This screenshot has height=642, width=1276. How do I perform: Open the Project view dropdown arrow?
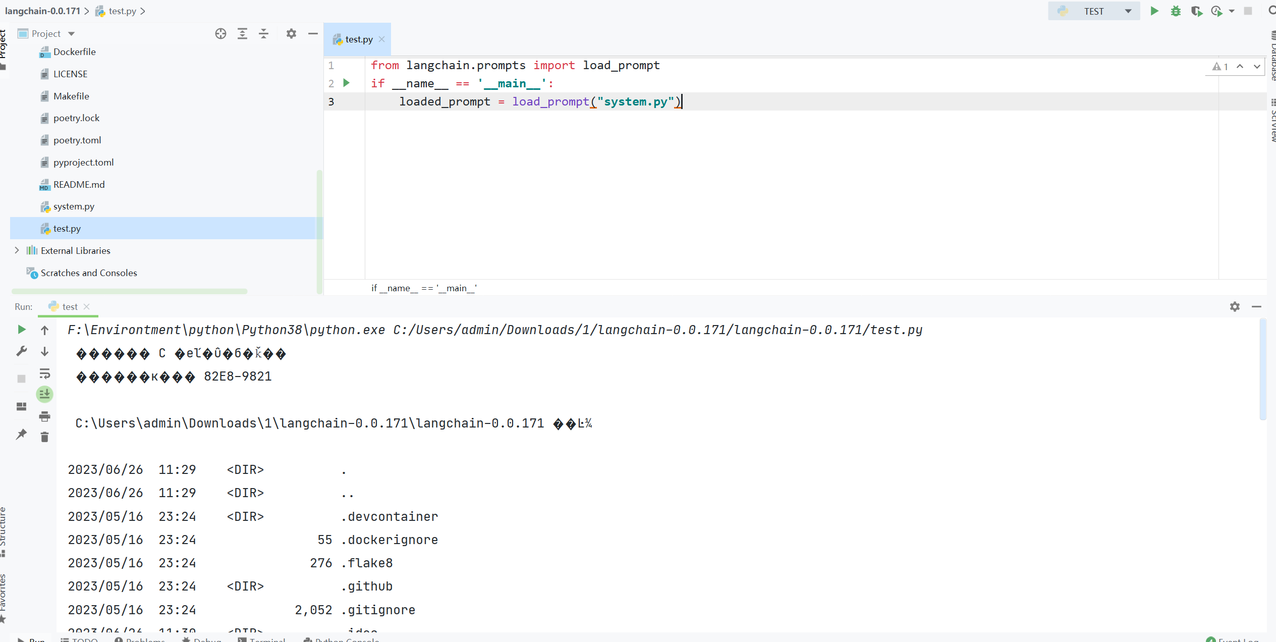(71, 34)
